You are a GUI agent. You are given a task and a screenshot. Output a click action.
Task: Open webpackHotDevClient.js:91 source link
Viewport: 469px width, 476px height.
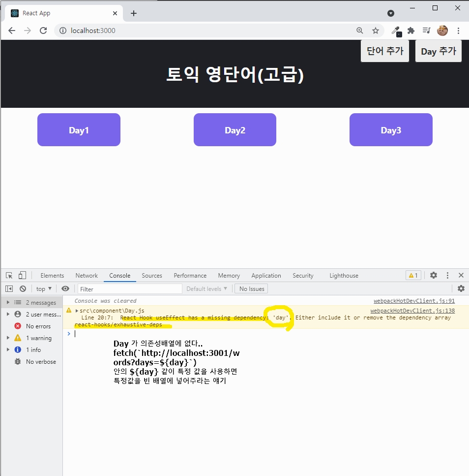tap(414, 301)
